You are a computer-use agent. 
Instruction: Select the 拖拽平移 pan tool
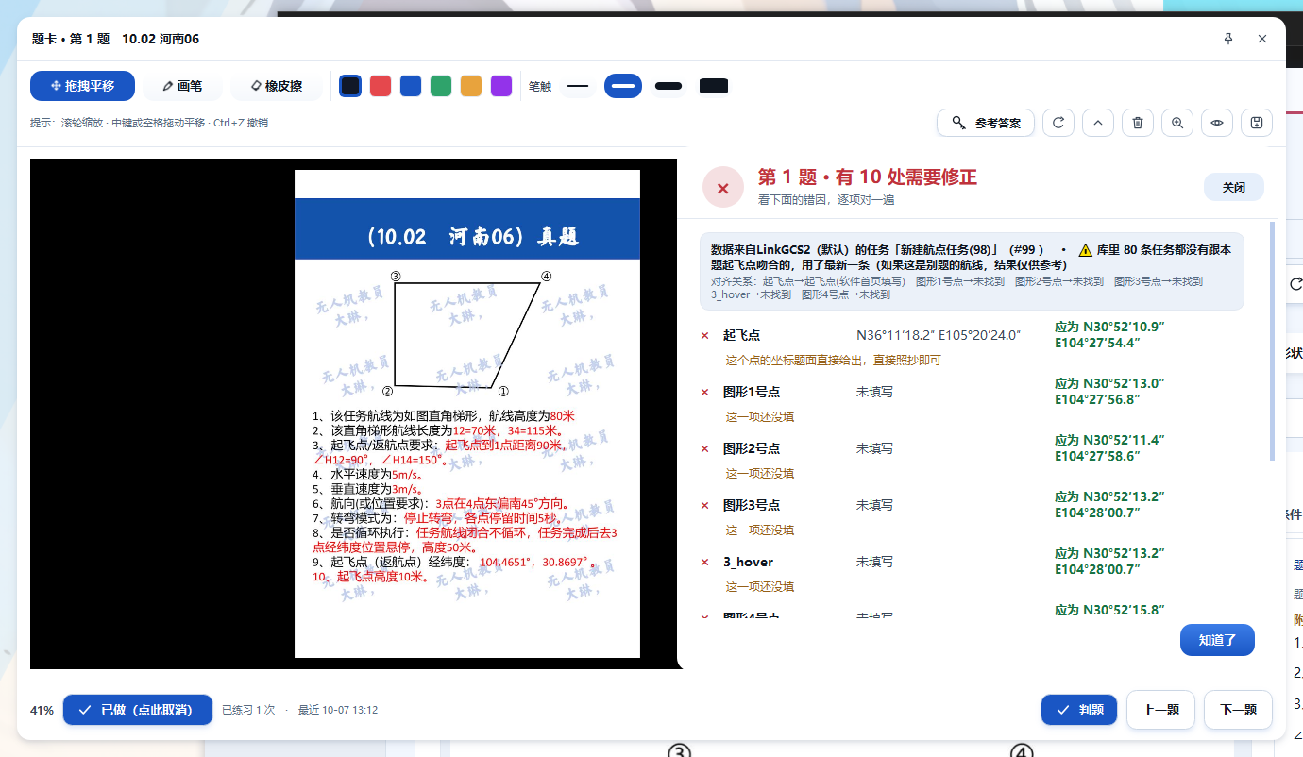tap(82, 86)
